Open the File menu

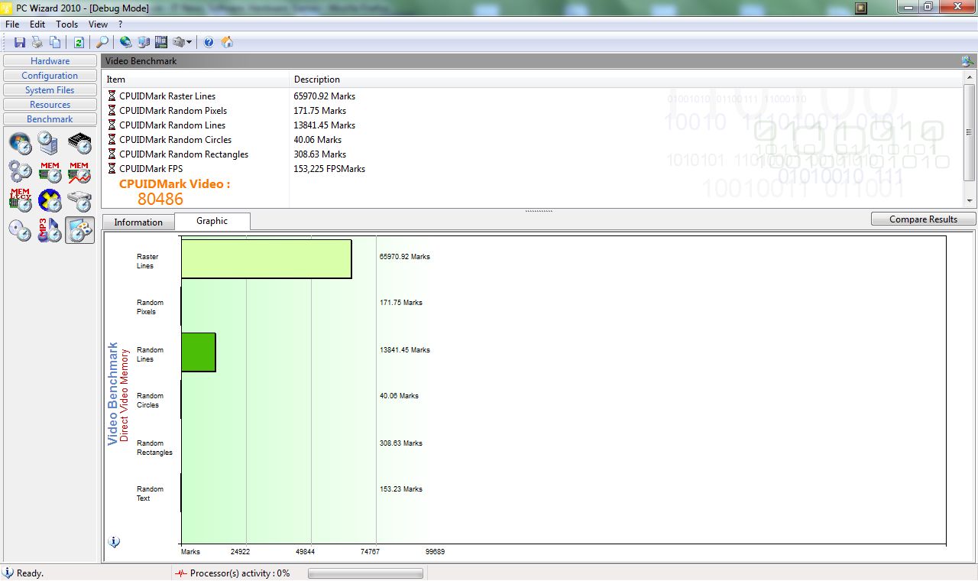[12, 24]
